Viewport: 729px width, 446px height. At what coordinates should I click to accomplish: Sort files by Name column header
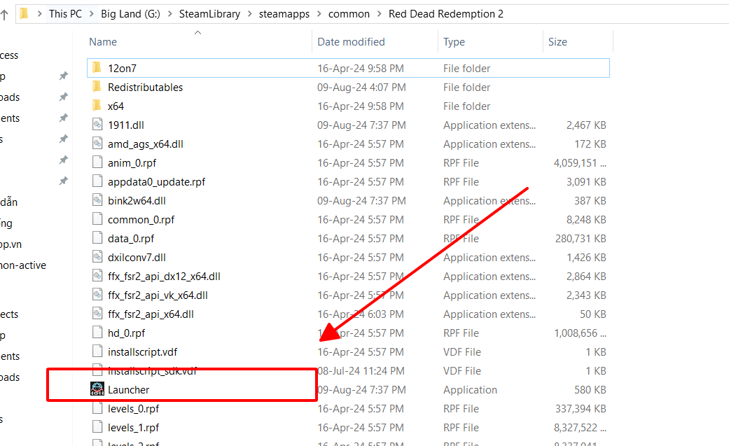tap(103, 42)
